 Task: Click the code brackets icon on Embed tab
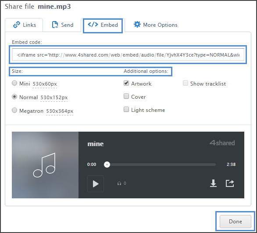point(93,25)
